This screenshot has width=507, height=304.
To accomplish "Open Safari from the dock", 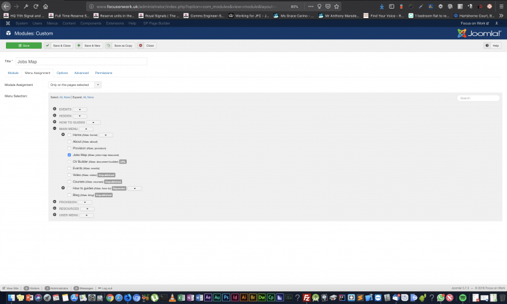I will [119, 297].
